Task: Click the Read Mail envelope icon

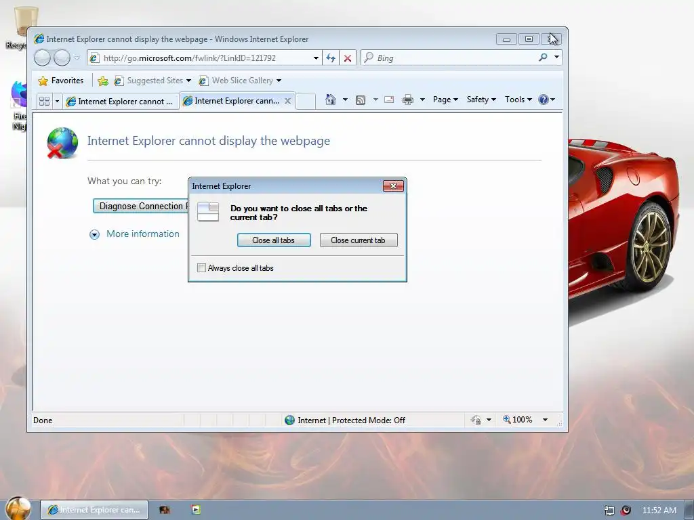Action: coord(389,100)
